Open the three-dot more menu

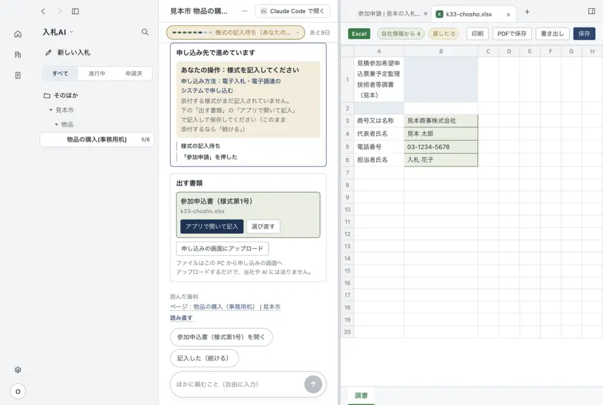pos(244,11)
